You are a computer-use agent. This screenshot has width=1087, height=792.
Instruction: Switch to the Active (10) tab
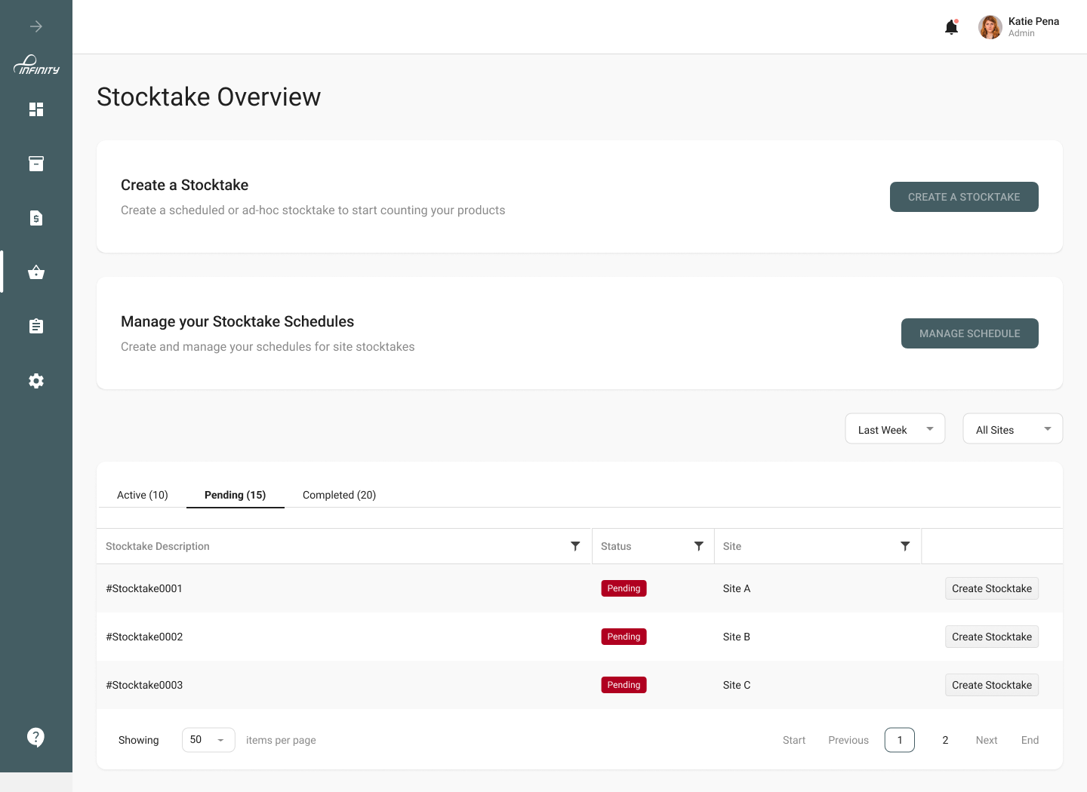(143, 495)
